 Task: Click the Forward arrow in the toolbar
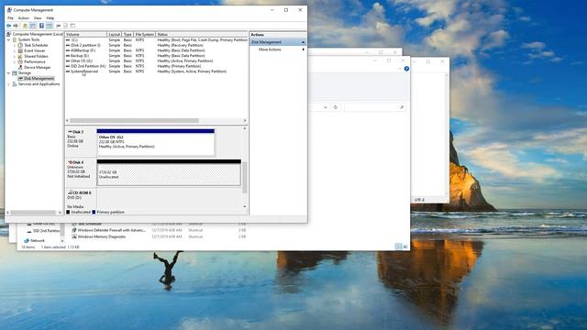(x=16, y=26)
